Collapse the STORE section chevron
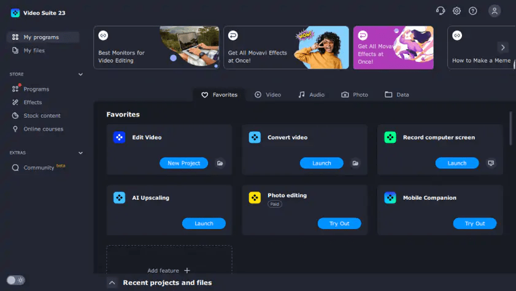The image size is (516, 291). (x=80, y=74)
